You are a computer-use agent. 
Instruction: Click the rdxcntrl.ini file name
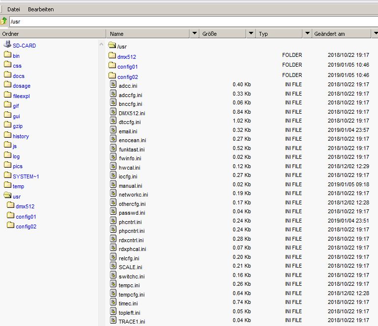[x=131, y=240]
